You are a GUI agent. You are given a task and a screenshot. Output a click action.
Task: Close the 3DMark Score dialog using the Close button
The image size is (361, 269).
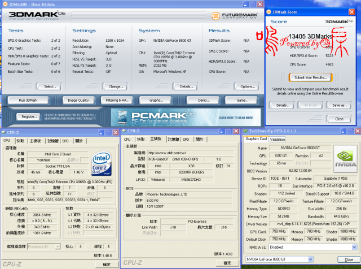tap(338, 119)
